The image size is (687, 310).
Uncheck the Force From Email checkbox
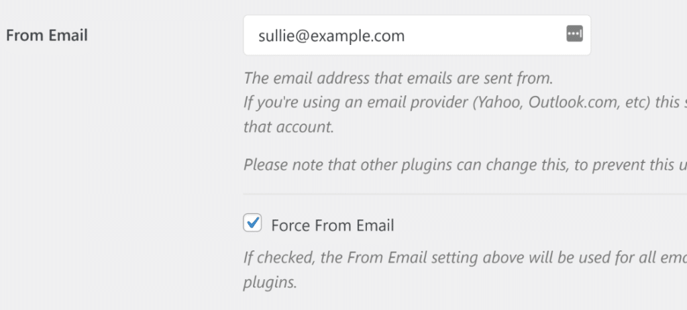click(252, 223)
